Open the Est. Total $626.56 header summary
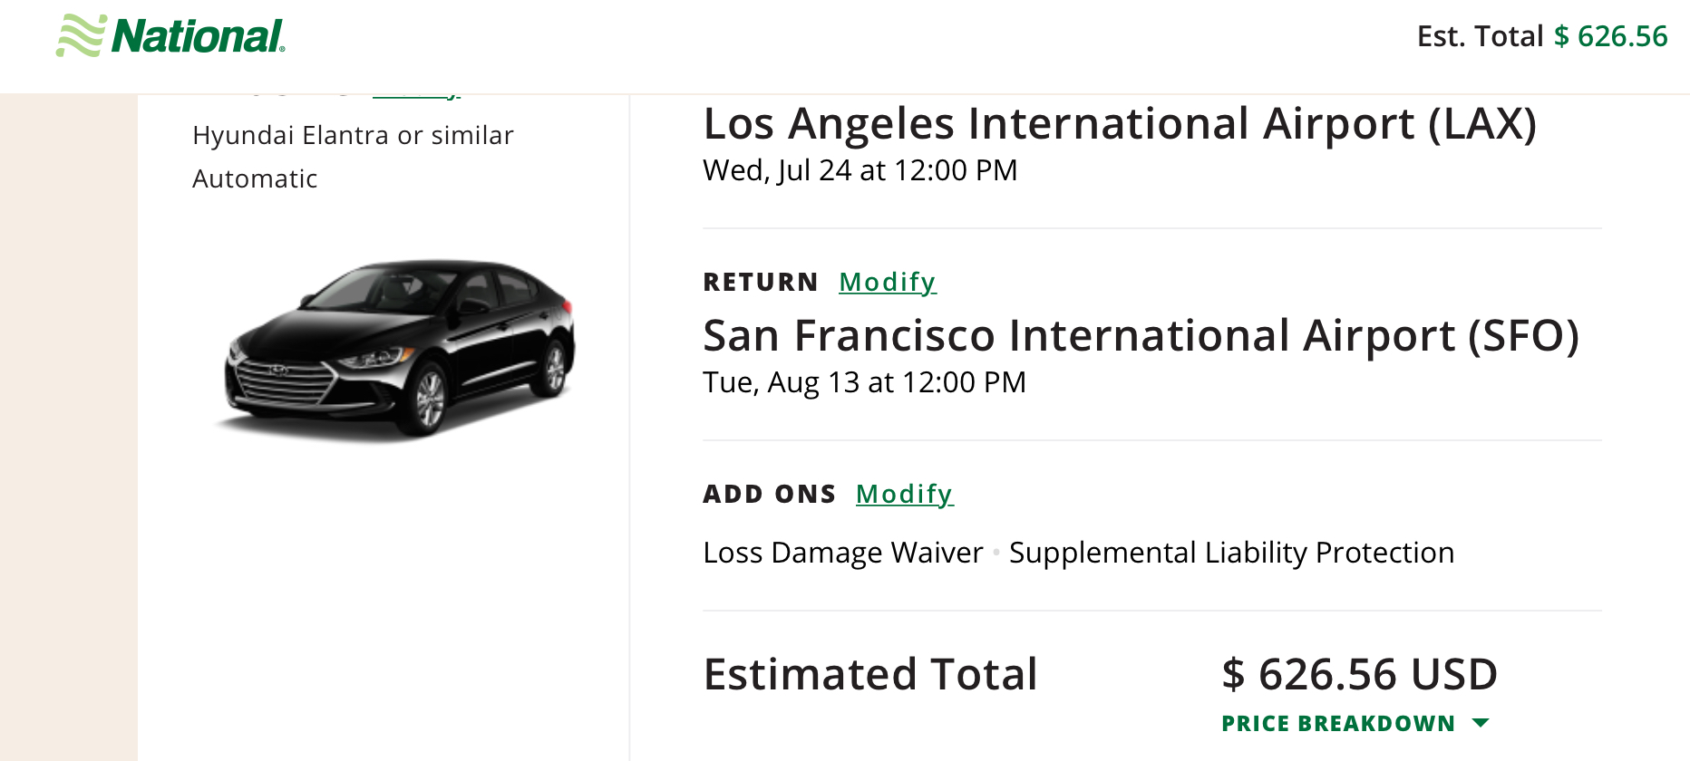The image size is (1690, 761). click(1541, 36)
